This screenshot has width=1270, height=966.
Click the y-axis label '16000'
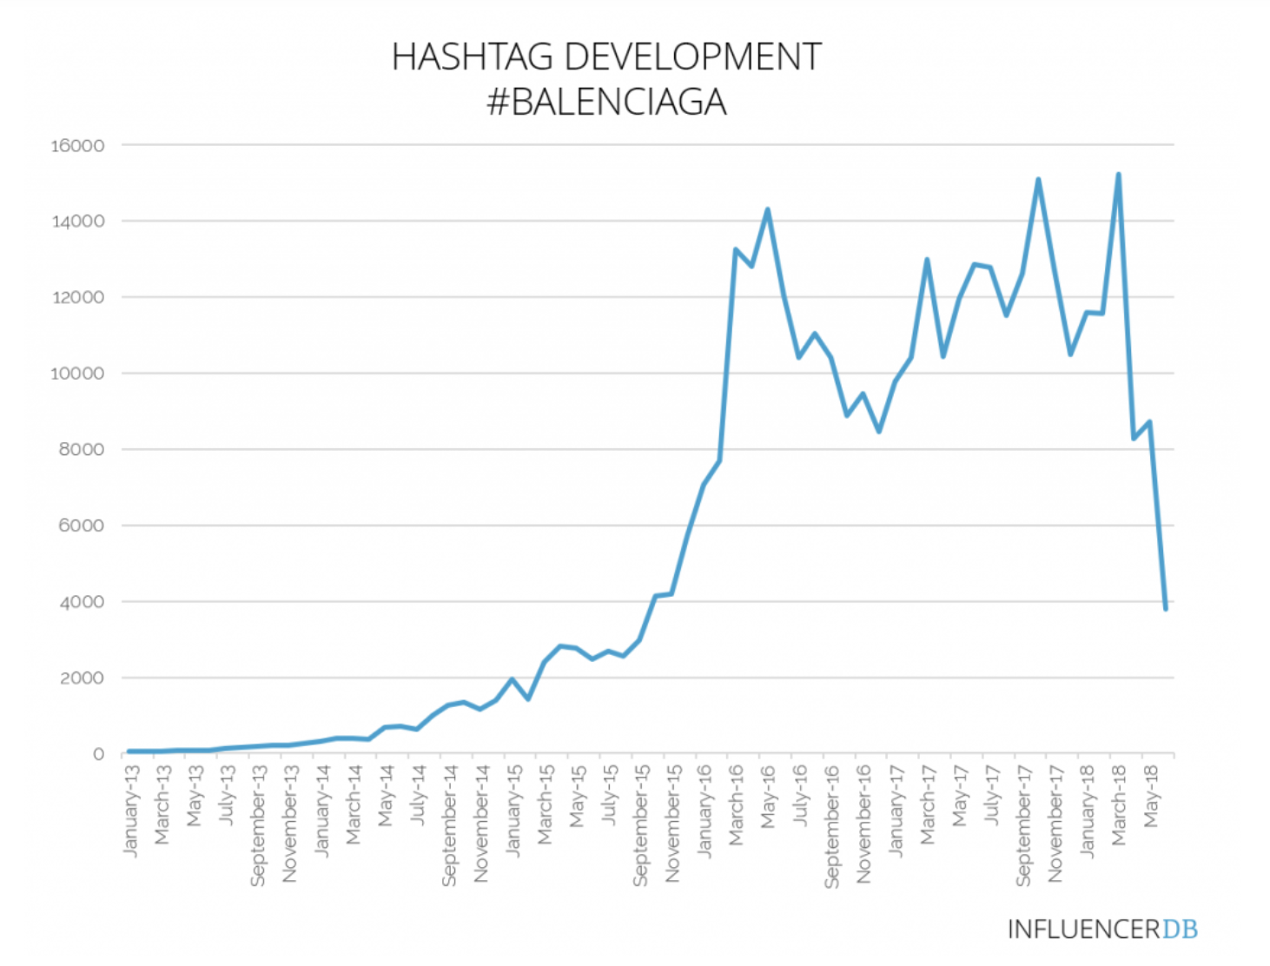pos(77,146)
